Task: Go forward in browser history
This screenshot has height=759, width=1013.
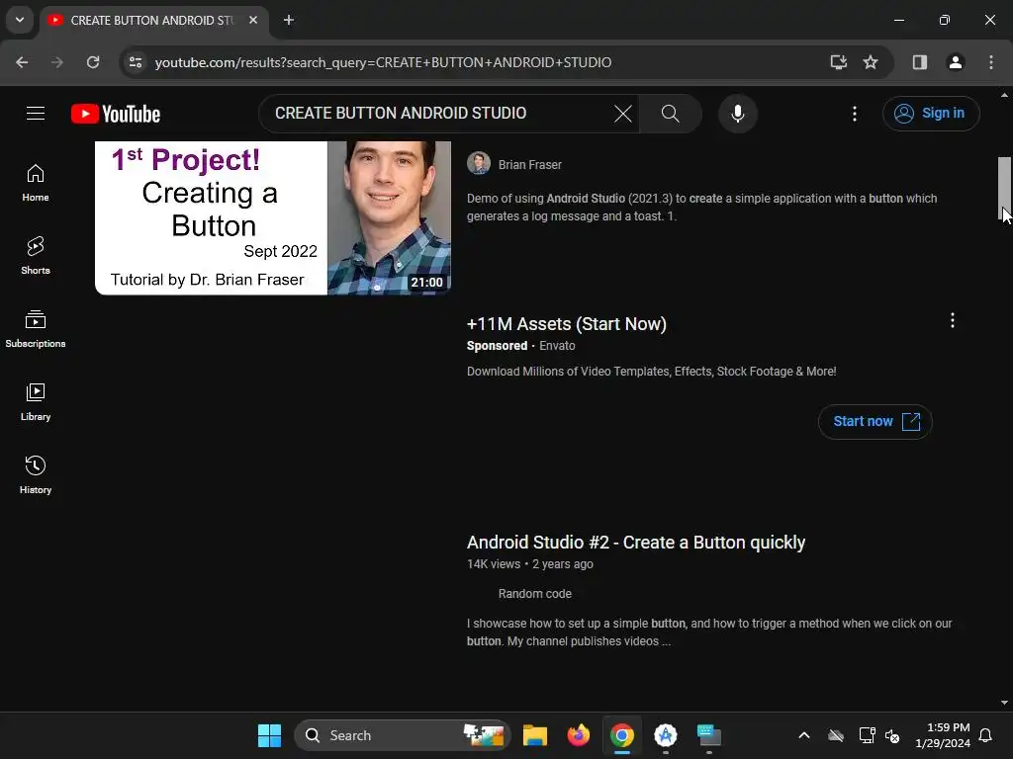Action: tap(57, 62)
